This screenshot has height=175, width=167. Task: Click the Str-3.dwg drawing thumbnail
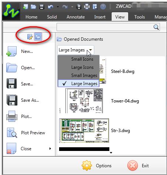[x=84, y=131]
